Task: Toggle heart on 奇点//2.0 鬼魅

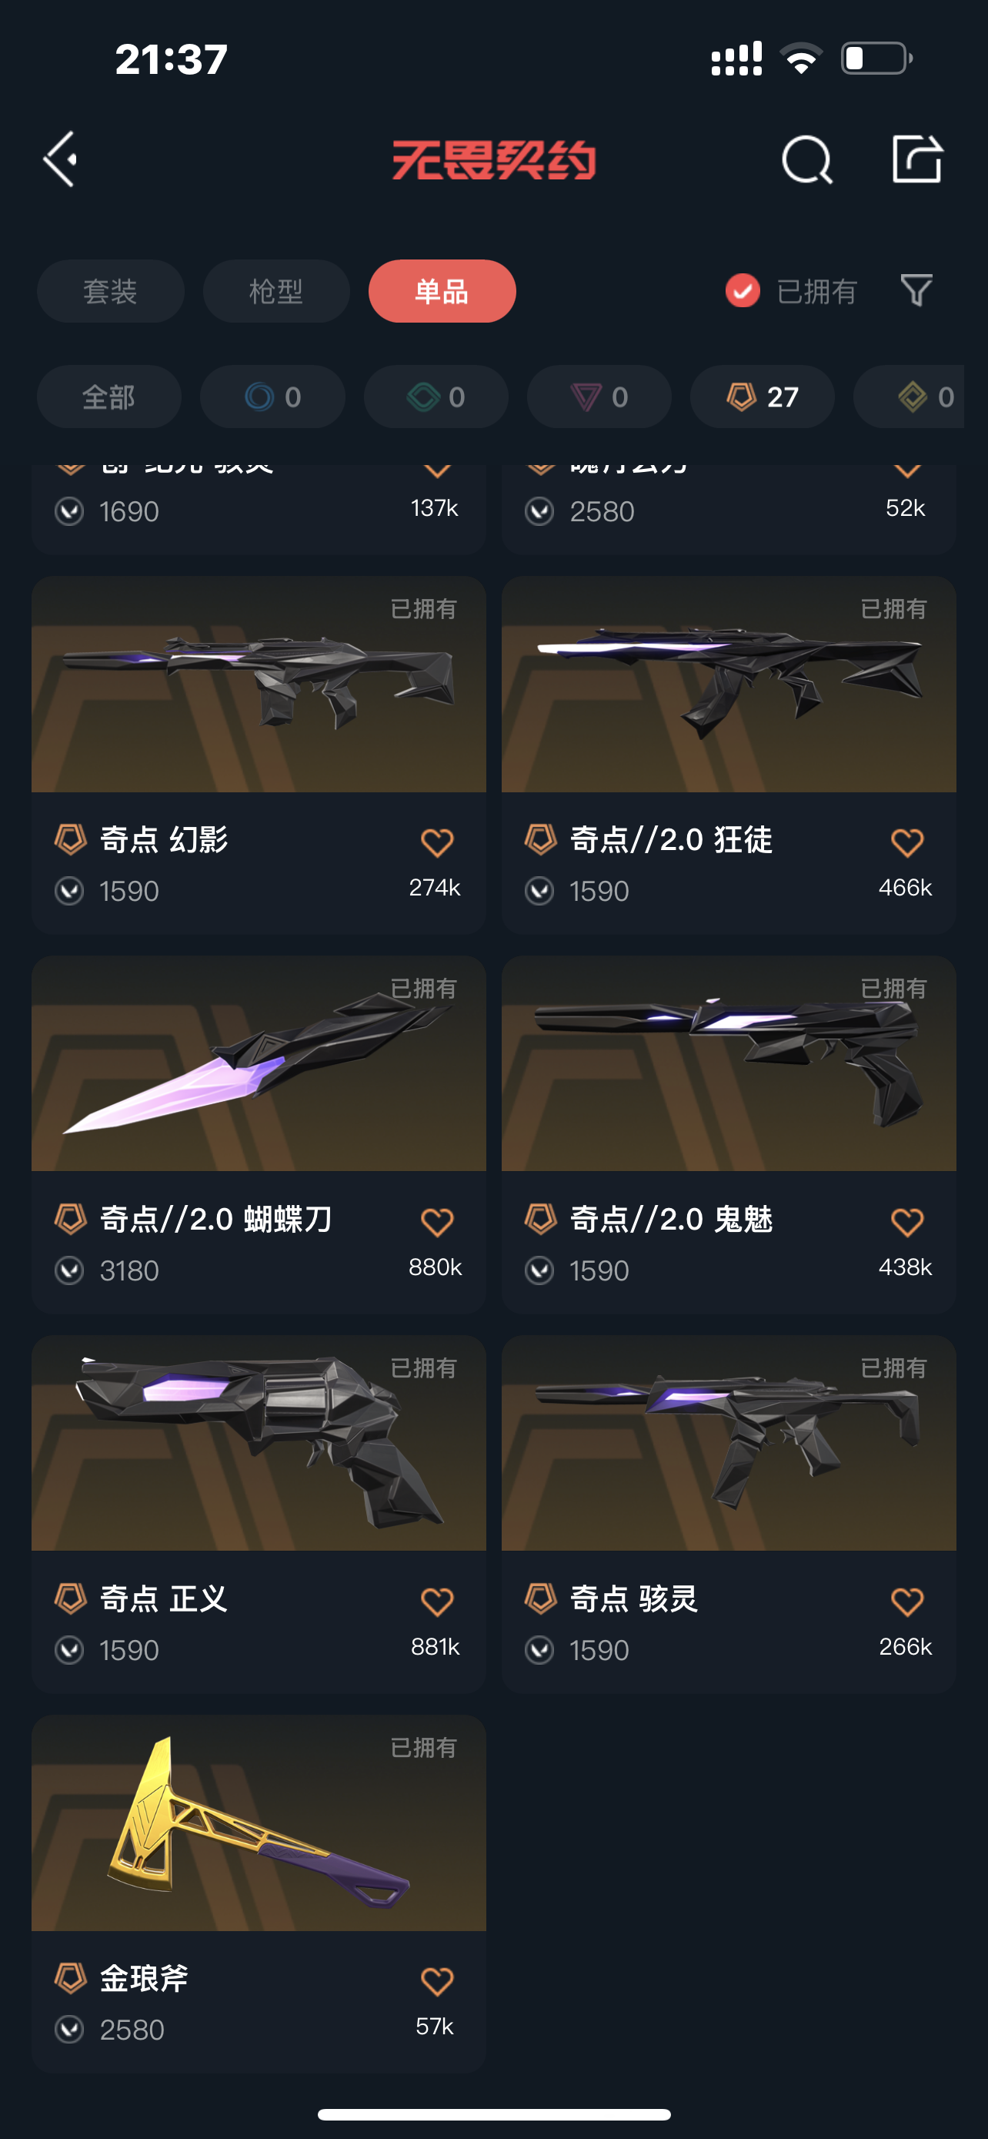Action: (x=906, y=1222)
